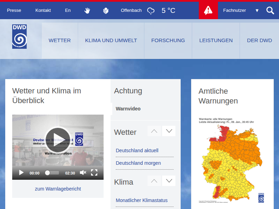Click the up chevron beside Klima
The width and height of the screenshot is (279, 209).
tap(154, 181)
